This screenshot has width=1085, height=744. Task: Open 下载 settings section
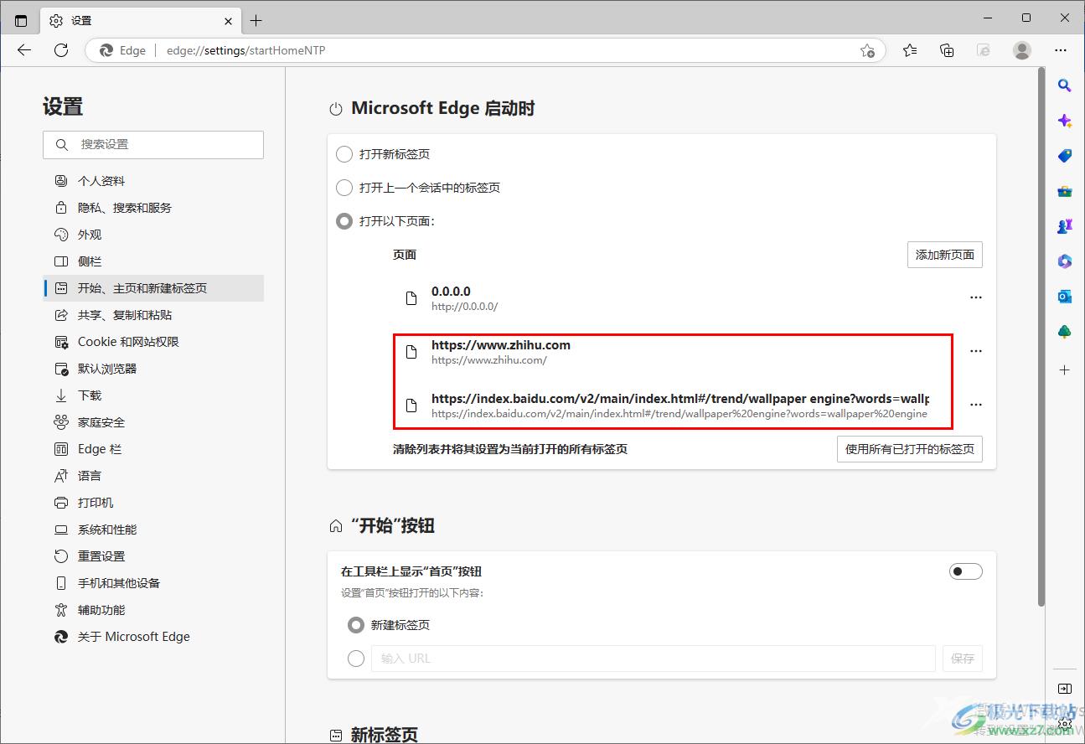tap(153, 395)
